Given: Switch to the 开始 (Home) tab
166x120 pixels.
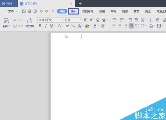Looking at the screenshot, I should tap(62, 11).
